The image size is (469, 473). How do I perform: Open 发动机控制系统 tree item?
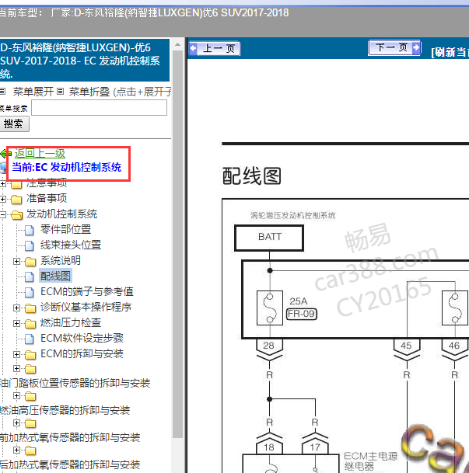(61, 214)
